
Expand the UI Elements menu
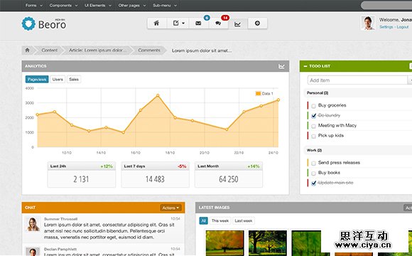pos(98,5)
